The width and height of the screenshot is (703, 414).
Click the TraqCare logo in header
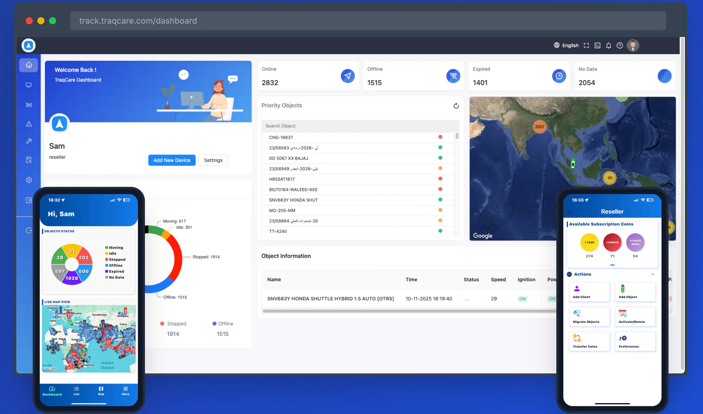point(29,46)
